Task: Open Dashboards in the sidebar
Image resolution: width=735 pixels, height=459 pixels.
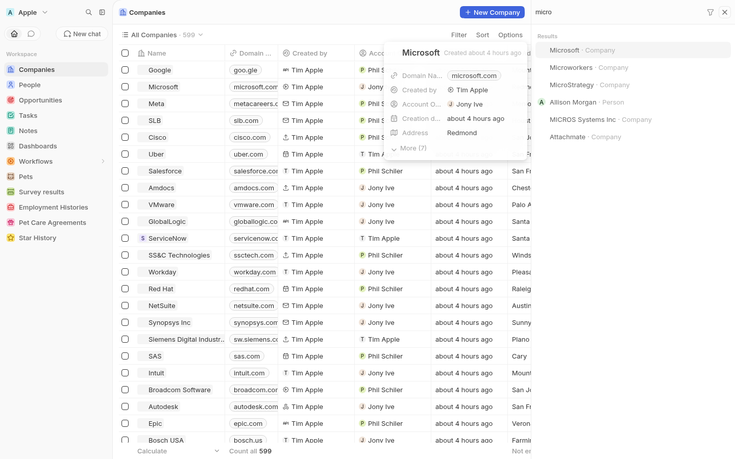Action: click(56, 146)
